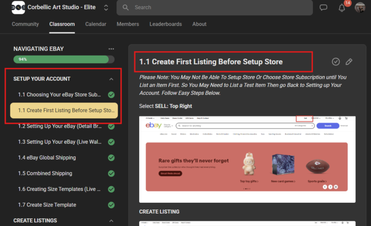371x226 pixels.
Task: Toggle completion check for eBay Global Shipping
Action: point(111,158)
